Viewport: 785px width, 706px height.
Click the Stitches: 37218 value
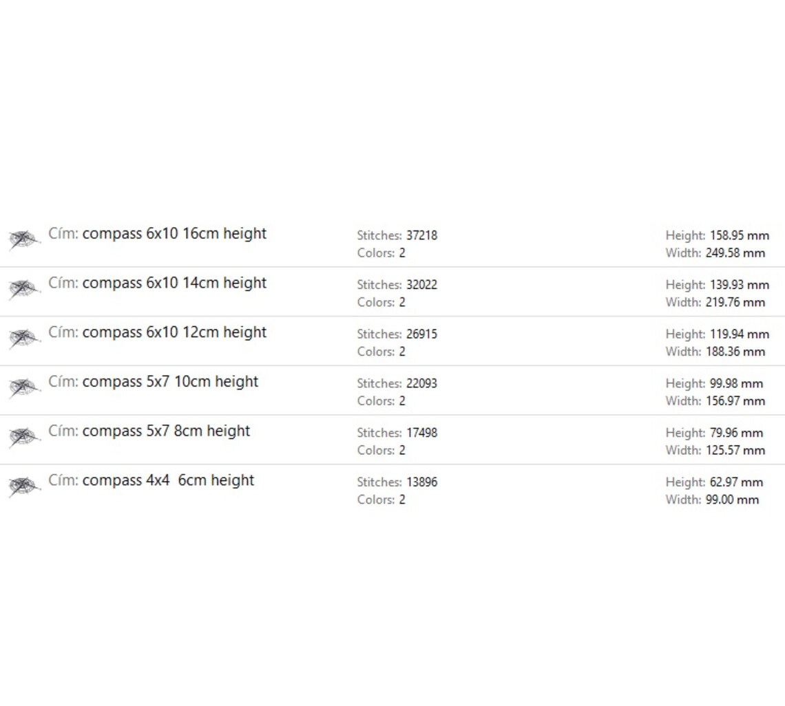point(421,235)
